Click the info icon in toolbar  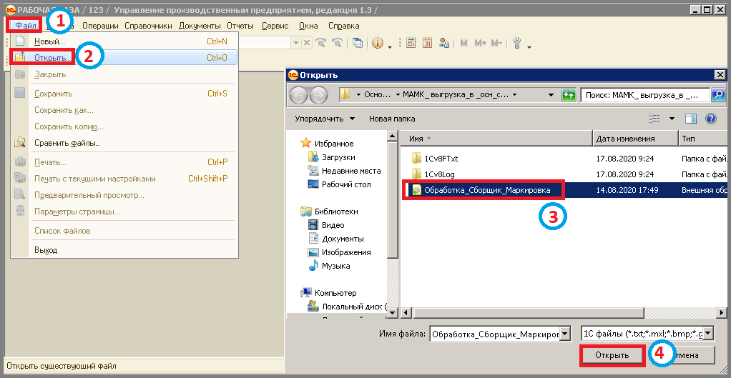(x=377, y=44)
